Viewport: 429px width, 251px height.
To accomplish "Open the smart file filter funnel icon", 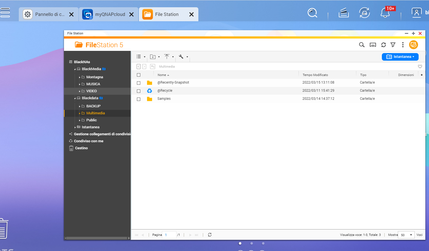I will point(393,45).
